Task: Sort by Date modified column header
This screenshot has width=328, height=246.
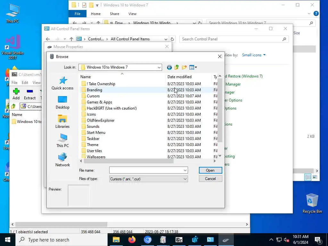Action: (x=188, y=77)
